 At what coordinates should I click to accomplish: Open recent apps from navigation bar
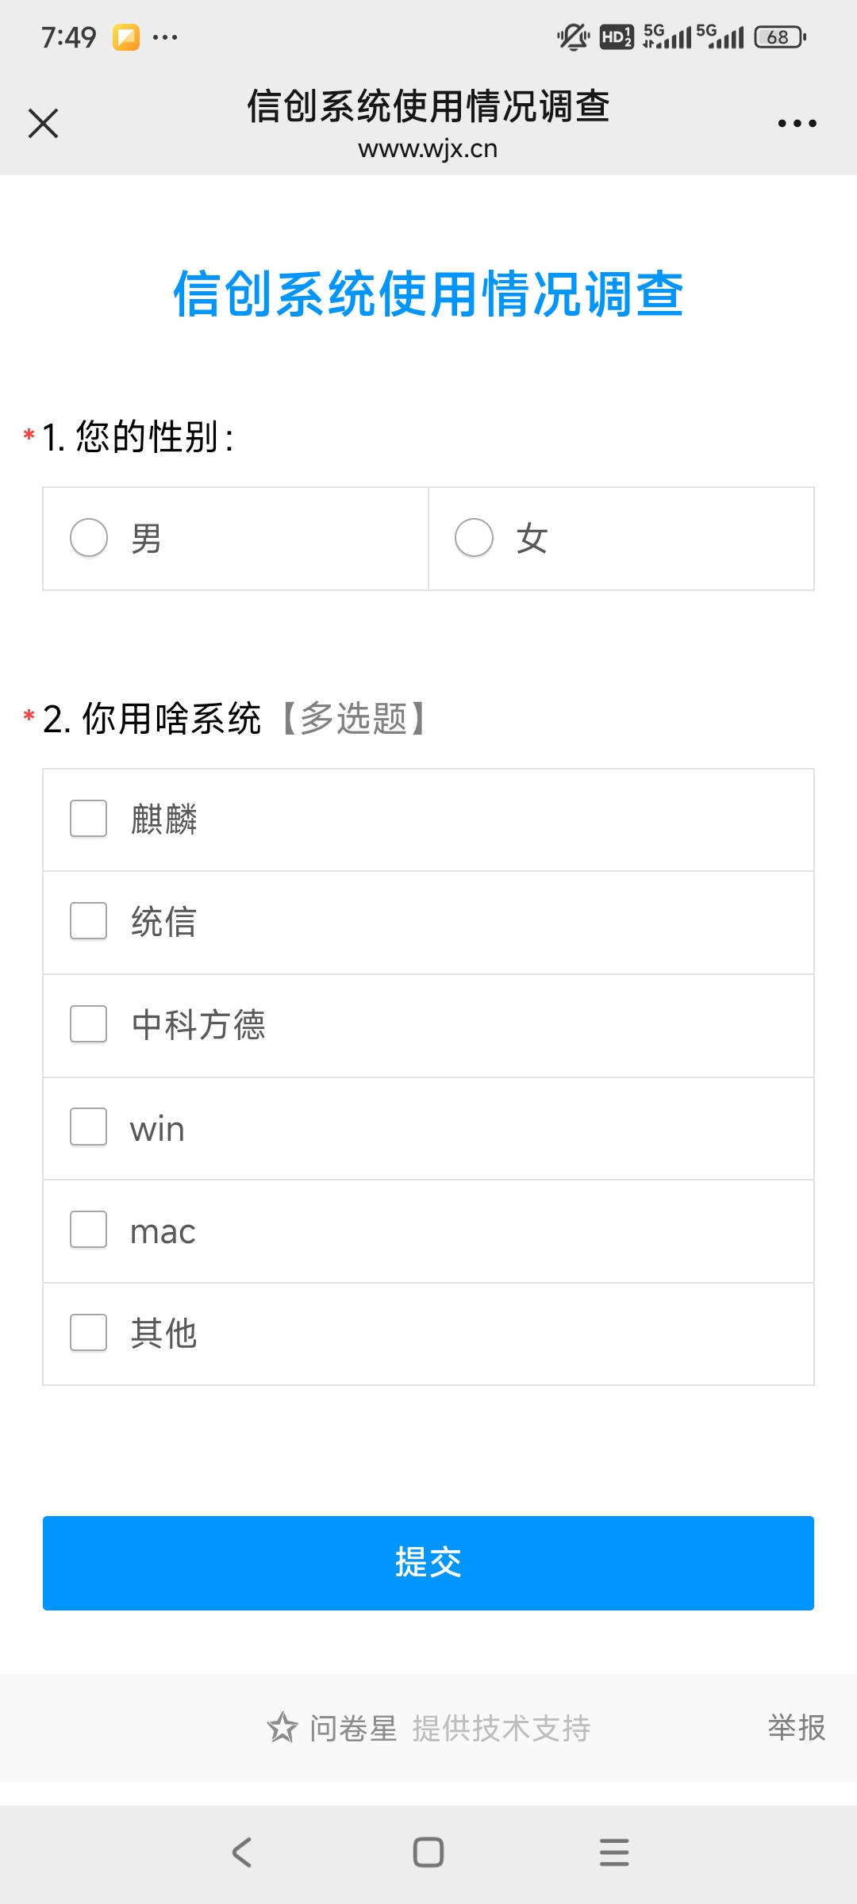pos(614,1852)
